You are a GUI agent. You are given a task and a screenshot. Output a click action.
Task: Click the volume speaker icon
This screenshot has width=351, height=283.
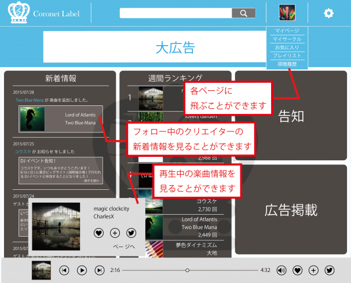(x=281, y=270)
